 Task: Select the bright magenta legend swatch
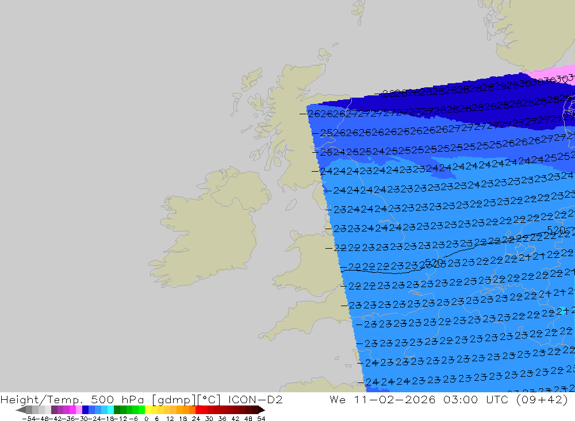72,410
